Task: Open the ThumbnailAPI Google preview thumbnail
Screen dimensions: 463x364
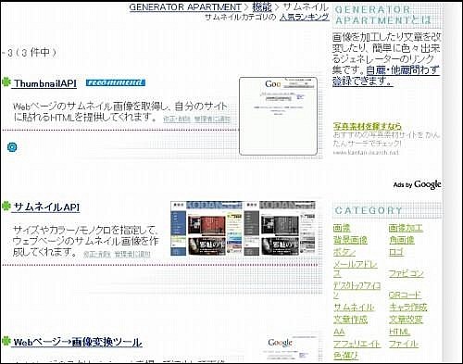Action: click(278, 116)
